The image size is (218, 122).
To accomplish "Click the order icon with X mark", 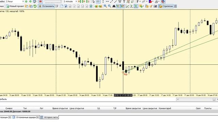I will click(87, 6).
